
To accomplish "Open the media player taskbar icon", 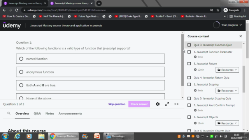I will (29, 136).
